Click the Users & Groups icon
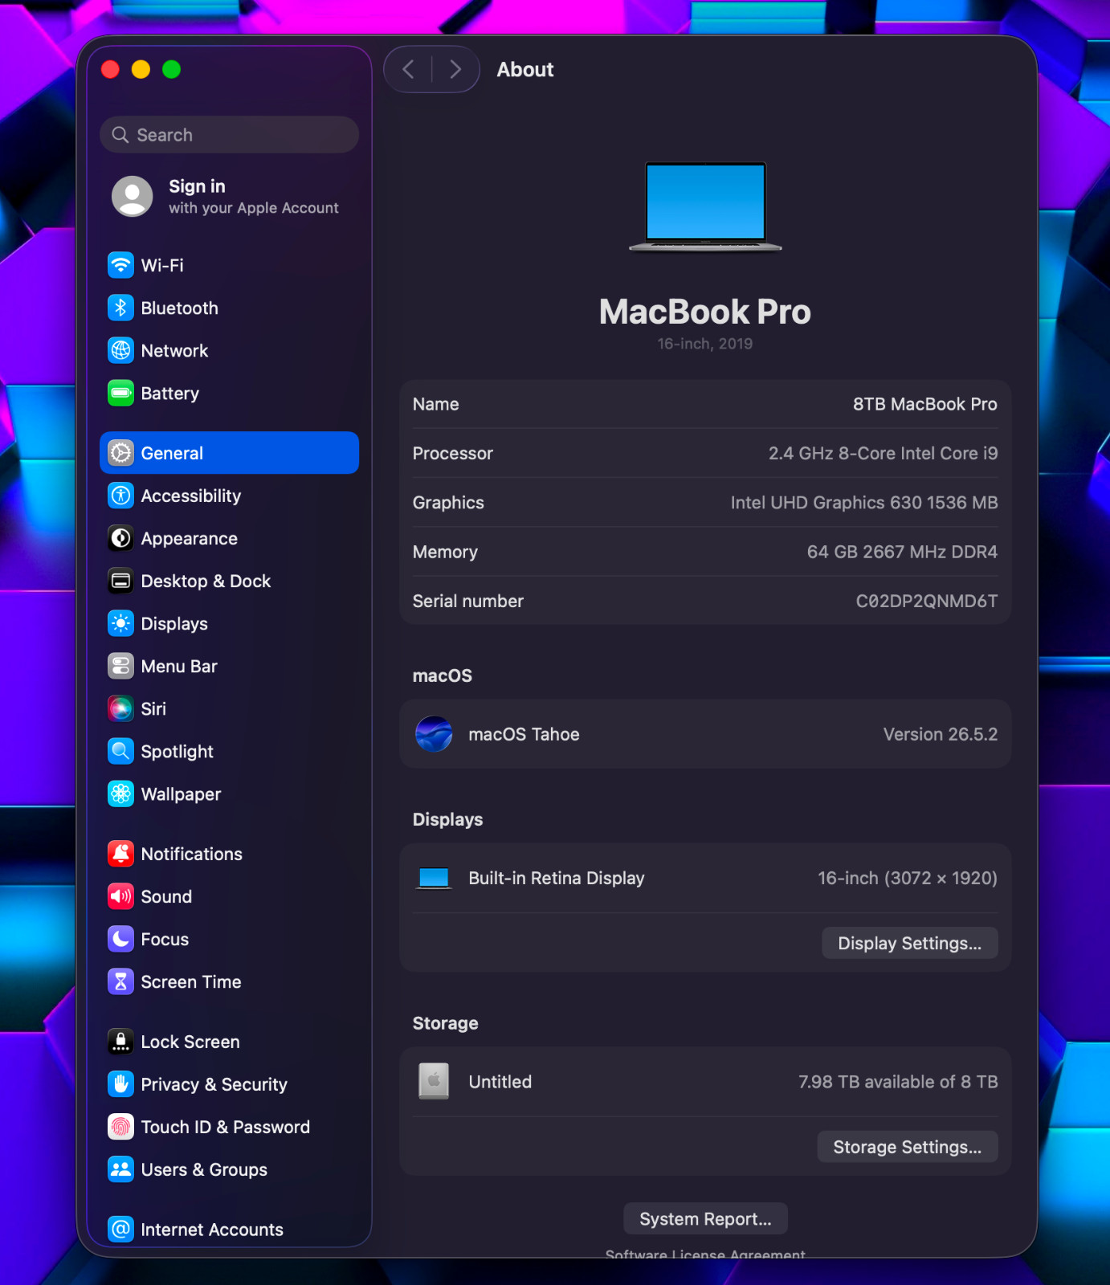 tap(120, 1169)
